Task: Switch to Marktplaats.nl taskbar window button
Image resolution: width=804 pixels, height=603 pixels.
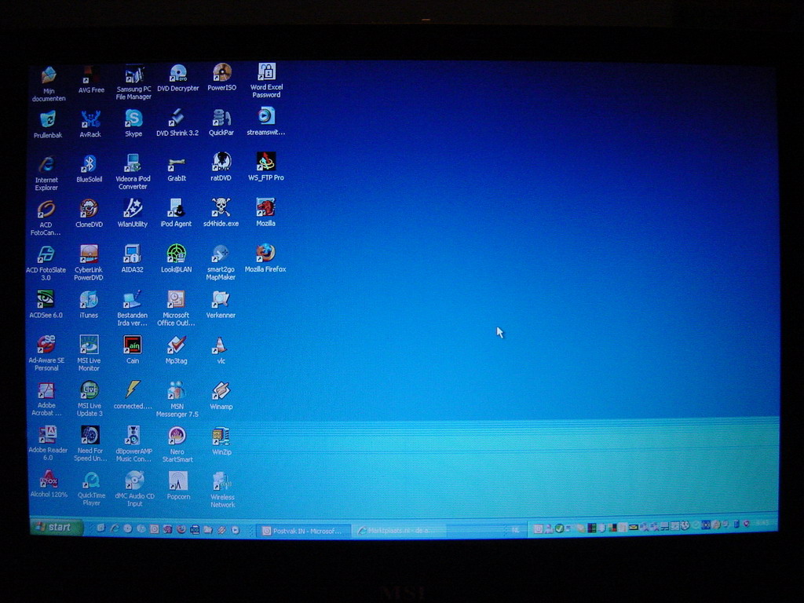Action: click(x=398, y=531)
